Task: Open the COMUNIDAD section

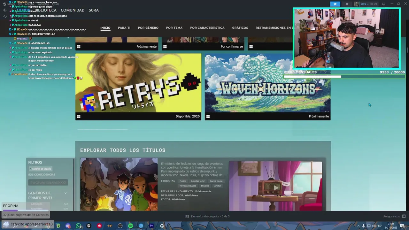Action: 73,10
